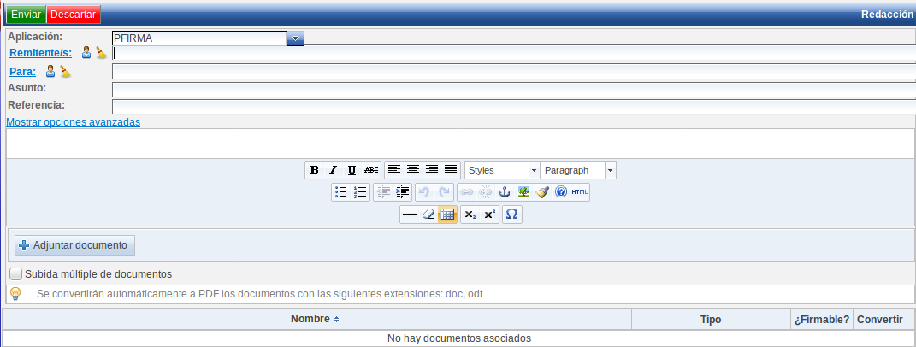Enable Subida múltiple de documentos checkbox

point(15,273)
